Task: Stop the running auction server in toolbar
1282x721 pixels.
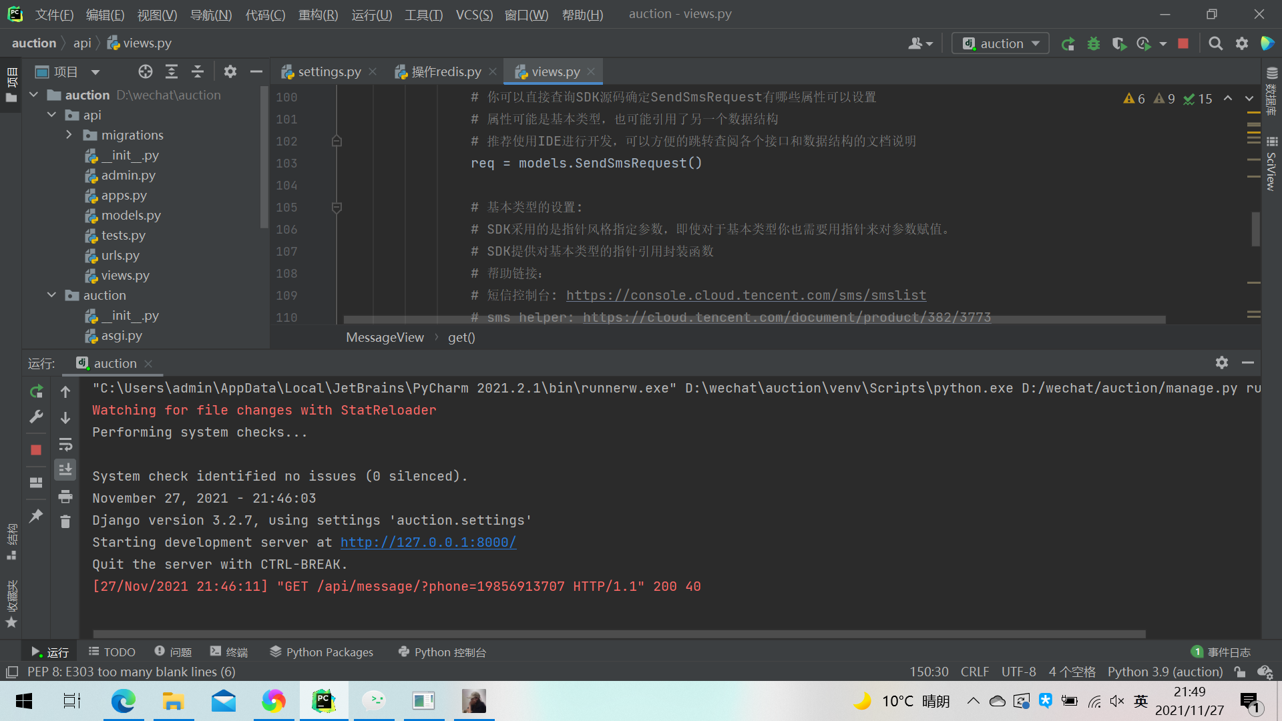Action: coord(1183,44)
